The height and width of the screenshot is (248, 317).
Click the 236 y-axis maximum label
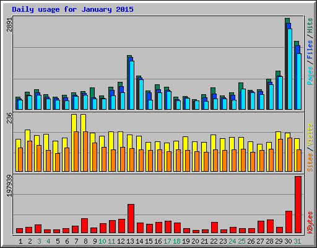pos(9,118)
